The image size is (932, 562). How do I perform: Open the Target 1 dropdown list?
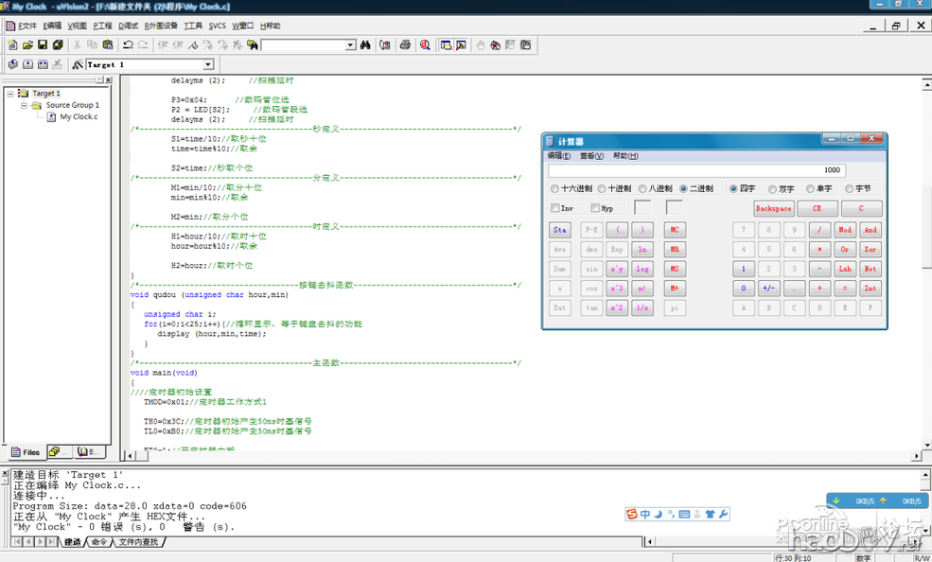pos(208,64)
